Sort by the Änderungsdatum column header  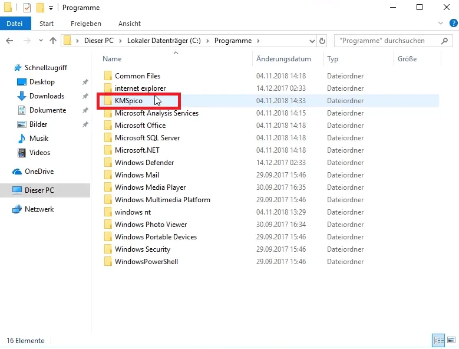[283, 59]
